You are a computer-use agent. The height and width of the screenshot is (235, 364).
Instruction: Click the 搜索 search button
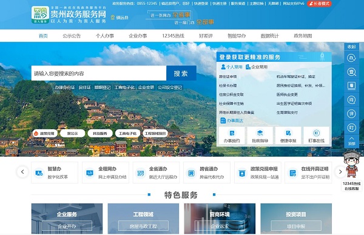[181, 73]
